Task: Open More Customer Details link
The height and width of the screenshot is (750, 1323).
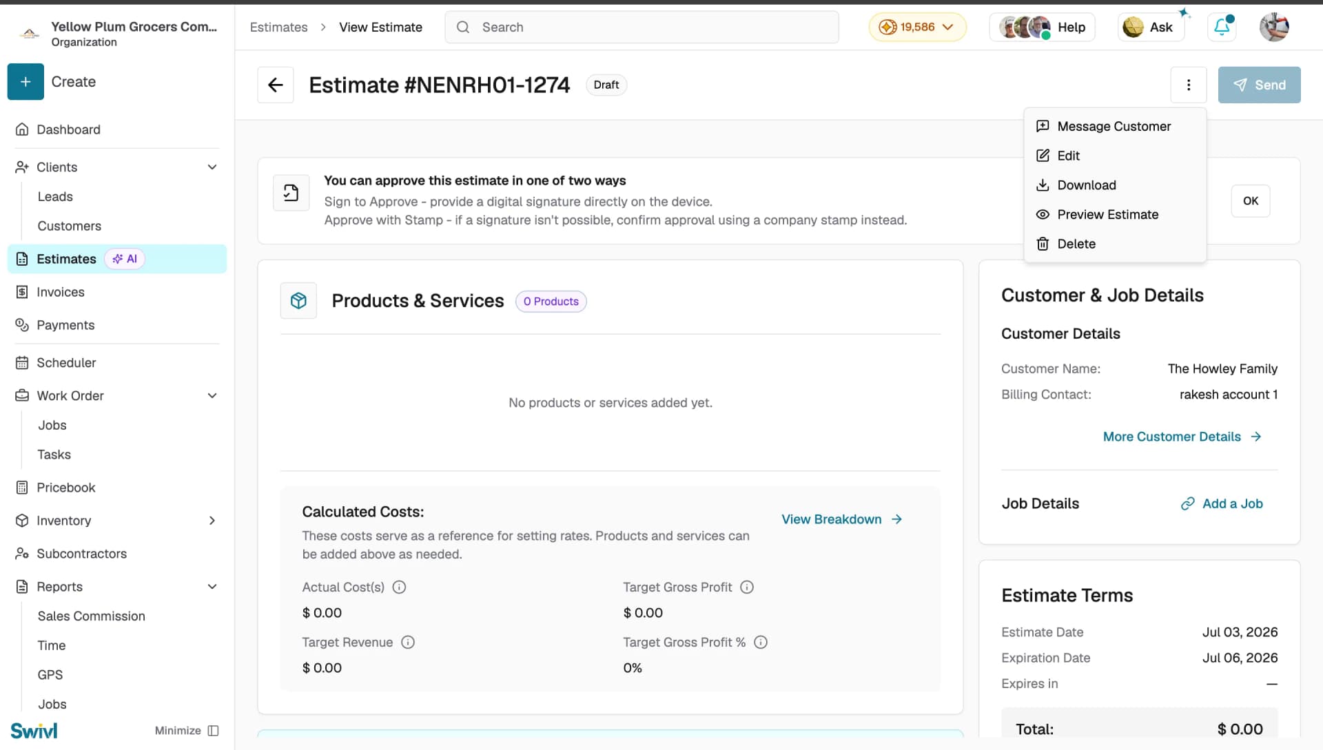Action: tap(1182, 437)
